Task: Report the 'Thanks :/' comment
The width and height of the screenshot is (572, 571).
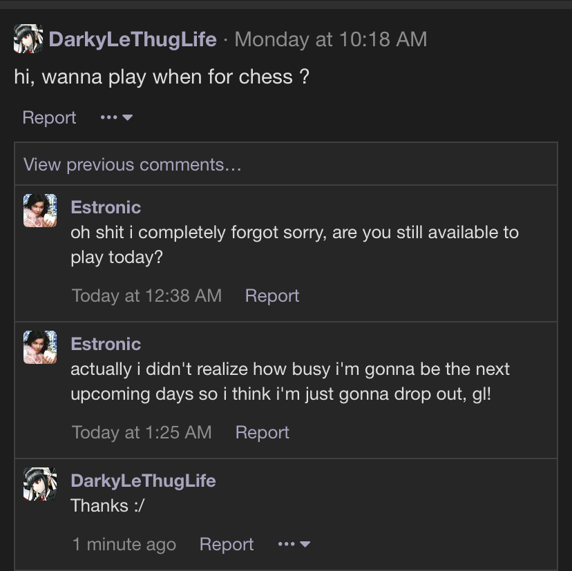Action: click(x=227, y=544)
